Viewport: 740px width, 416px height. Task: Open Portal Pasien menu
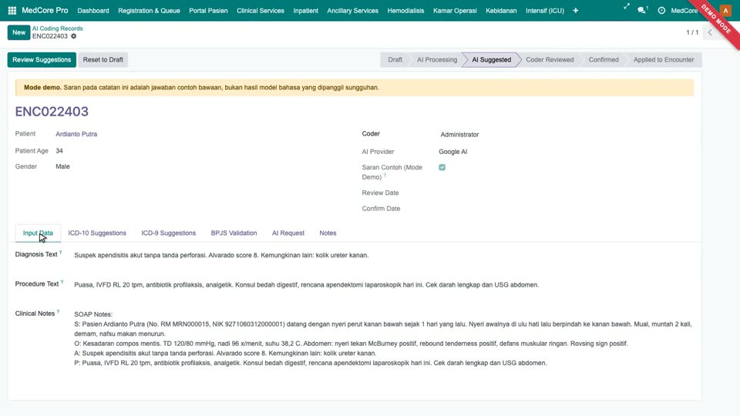[208, 10]
